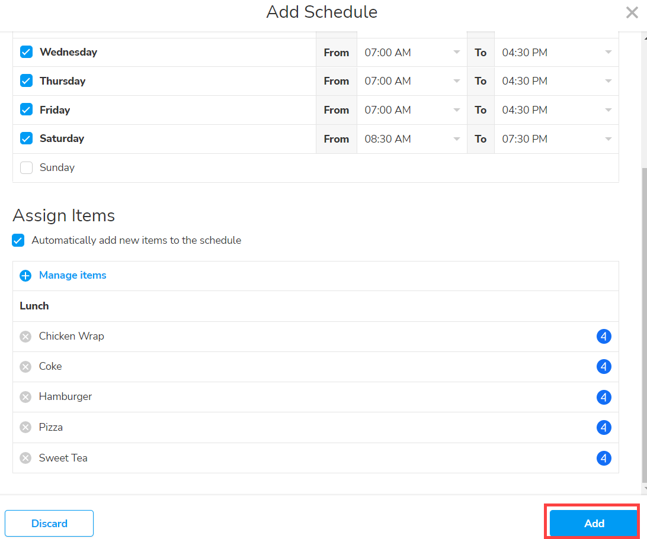Image resolution: width=647 pixels, height=539 pixels.
Task: Uncheck the Wednesday checkbox
Action: point(26,52)
